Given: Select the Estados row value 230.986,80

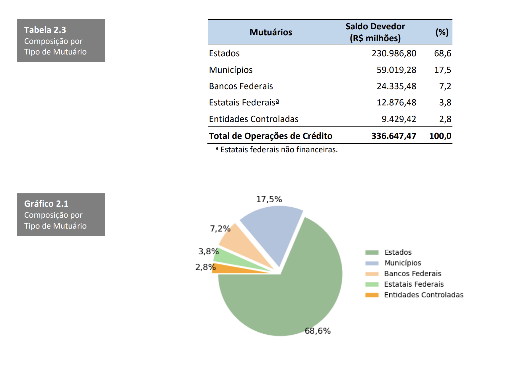Looking at the screenshot, I should [394, 53].
